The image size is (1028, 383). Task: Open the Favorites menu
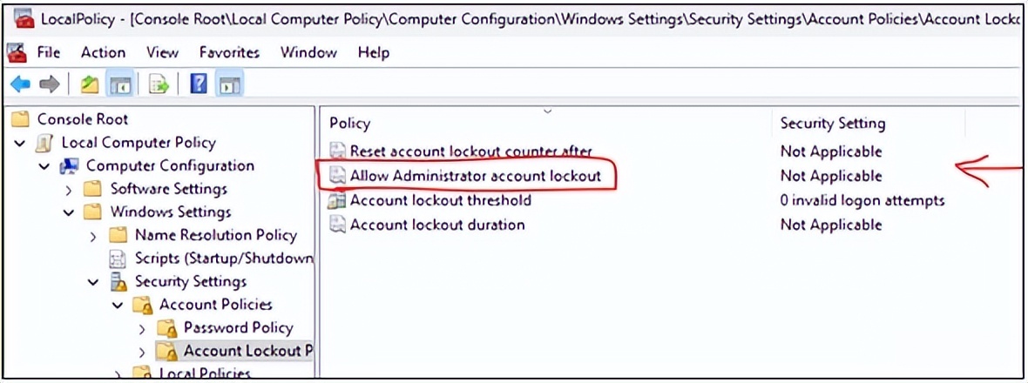click(229, 52)
